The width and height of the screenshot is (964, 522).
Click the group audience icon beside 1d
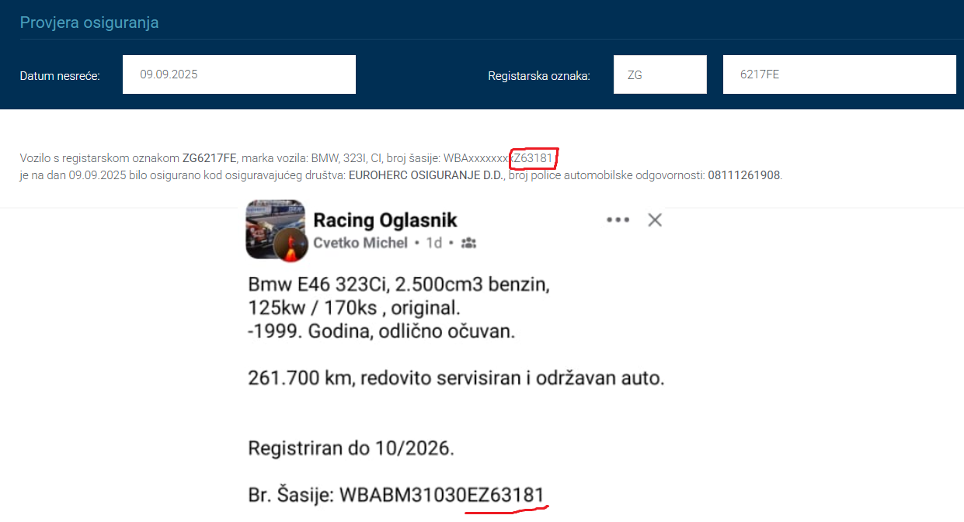click(468, 244)
